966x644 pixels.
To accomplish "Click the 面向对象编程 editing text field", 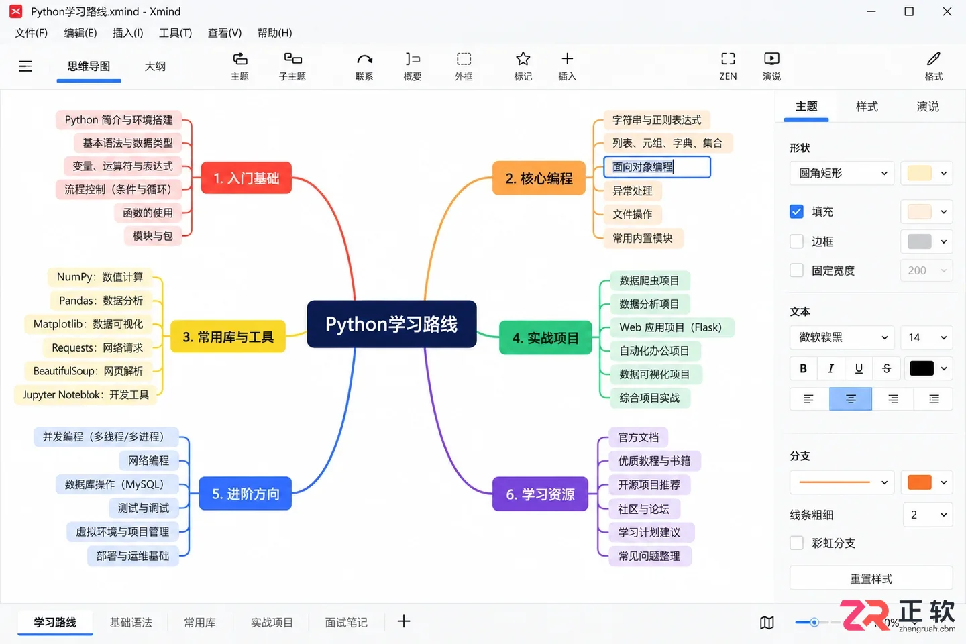I will pos(657,167).
